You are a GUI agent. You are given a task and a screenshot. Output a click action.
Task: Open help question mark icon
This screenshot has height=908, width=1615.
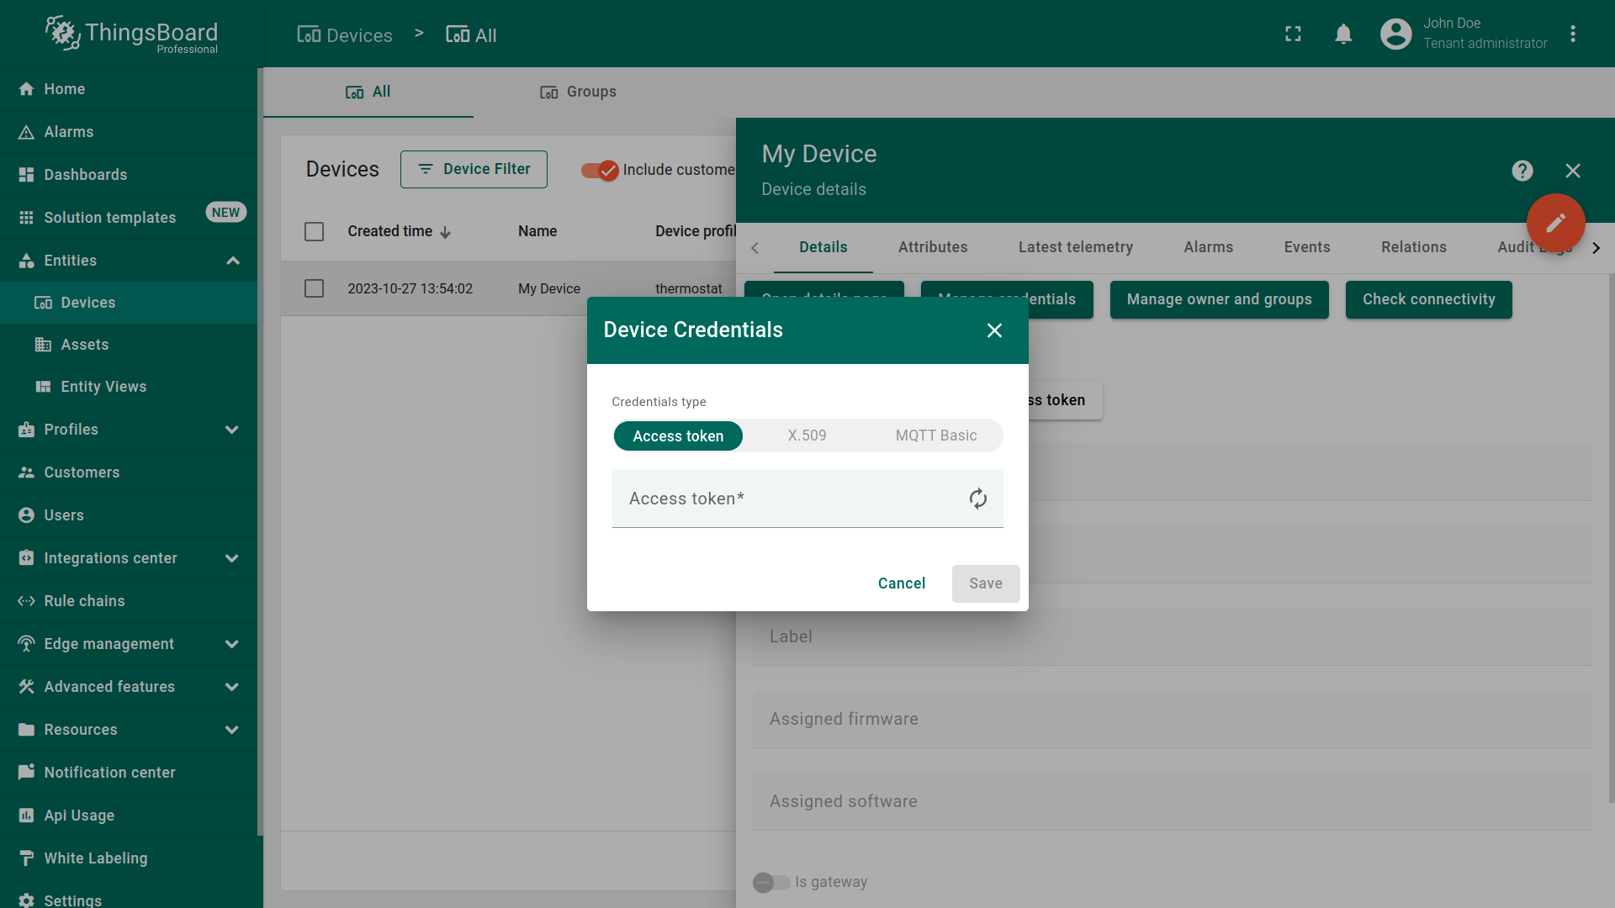click(x=1522, y=171)
